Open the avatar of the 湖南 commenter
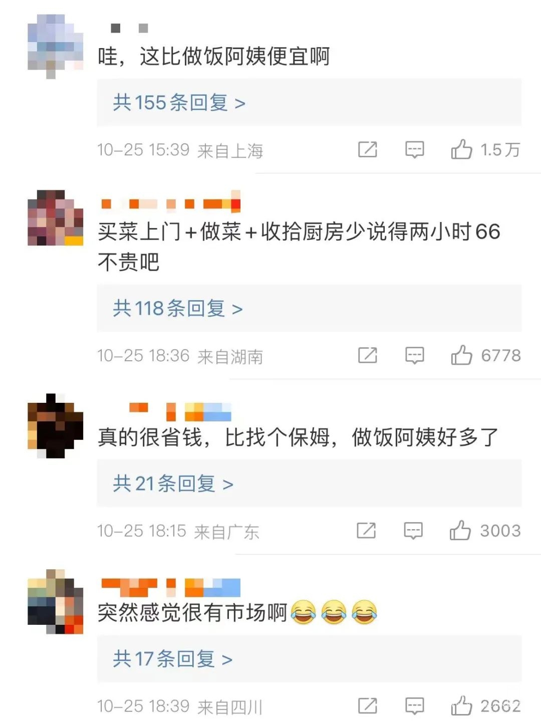The width and height of the screenshot is (541, 721). click(55, 217)
